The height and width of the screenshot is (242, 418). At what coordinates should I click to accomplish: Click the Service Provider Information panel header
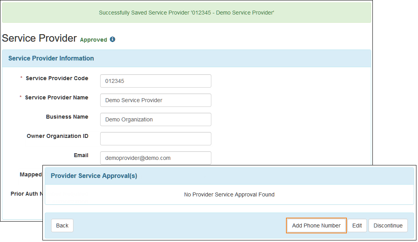(51, 58)
